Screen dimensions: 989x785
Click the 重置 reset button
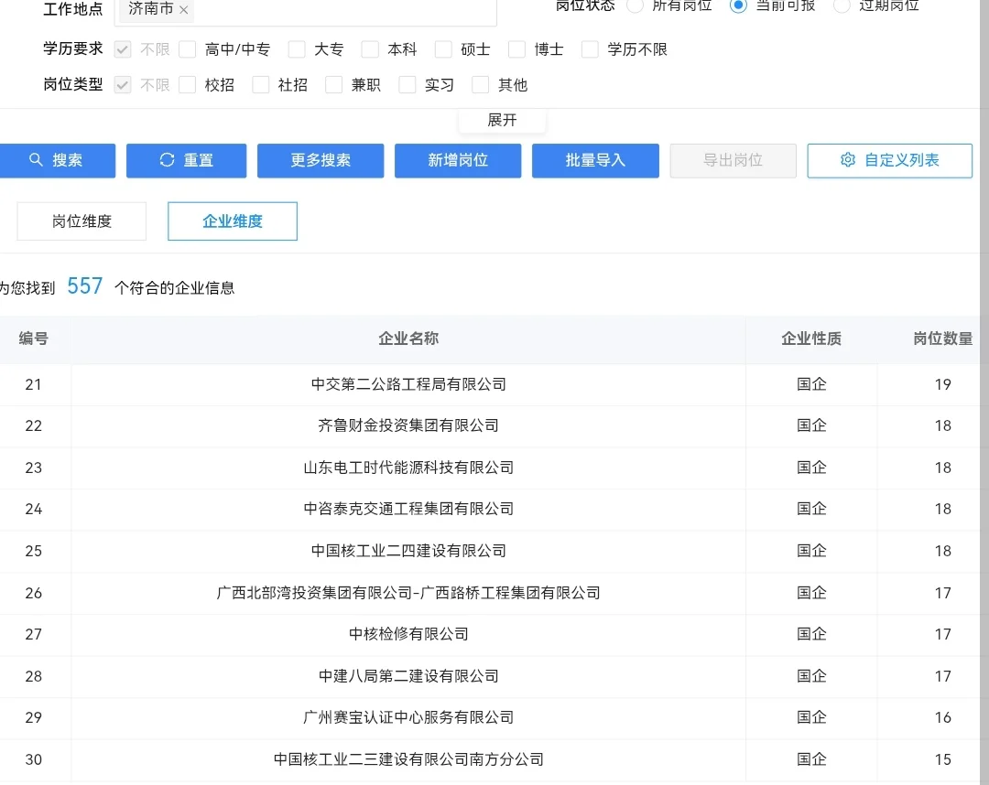pyautogui.click(x=186, y=161)
